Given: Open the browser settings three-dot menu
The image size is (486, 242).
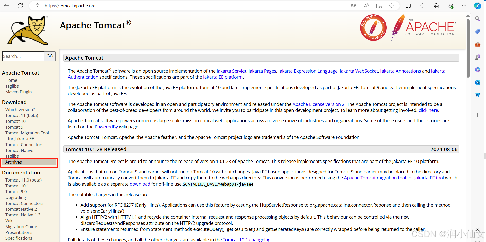Looking at the screenshot, I should [464, 6].
